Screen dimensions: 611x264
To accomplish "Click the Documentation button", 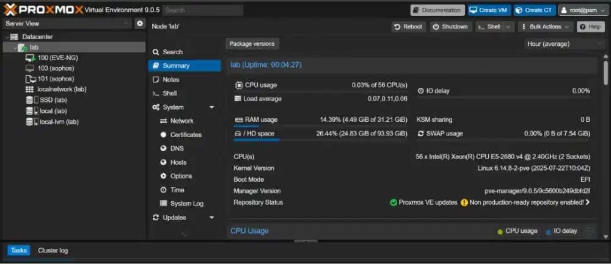I will (437, 10).
